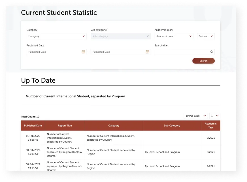Click the Academic Year column header

tap(211, 126)
